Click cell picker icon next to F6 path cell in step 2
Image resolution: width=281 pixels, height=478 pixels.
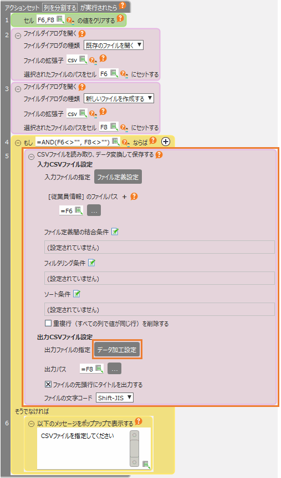click(x=114, y=73)
